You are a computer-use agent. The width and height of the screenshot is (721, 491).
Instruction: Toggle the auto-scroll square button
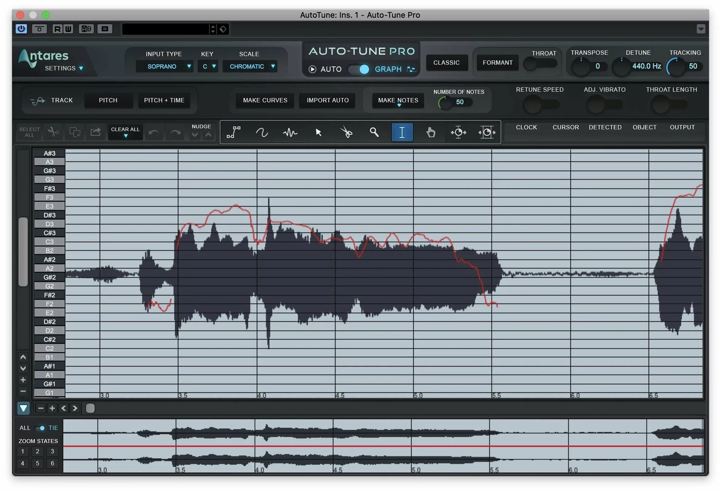point(90,408)
